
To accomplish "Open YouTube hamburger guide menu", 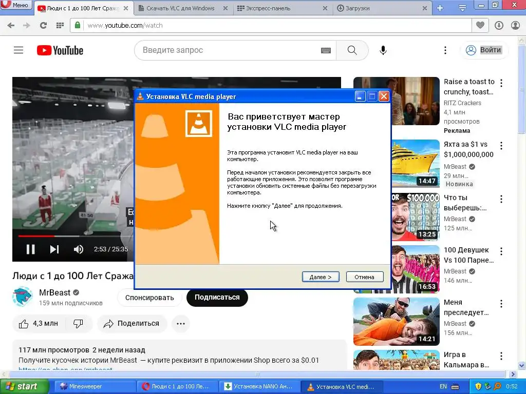I will click(x=18, y=50).
